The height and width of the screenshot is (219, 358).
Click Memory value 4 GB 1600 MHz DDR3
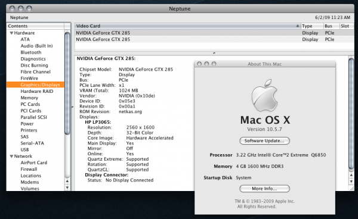pyautogui.click(x=260, y=167)
